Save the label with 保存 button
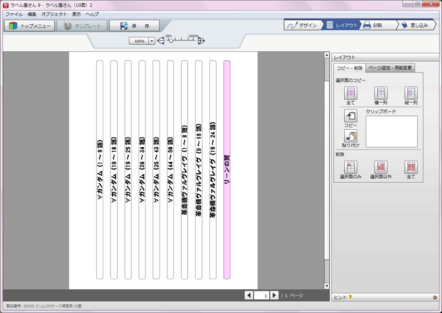 tap(134, 26)
